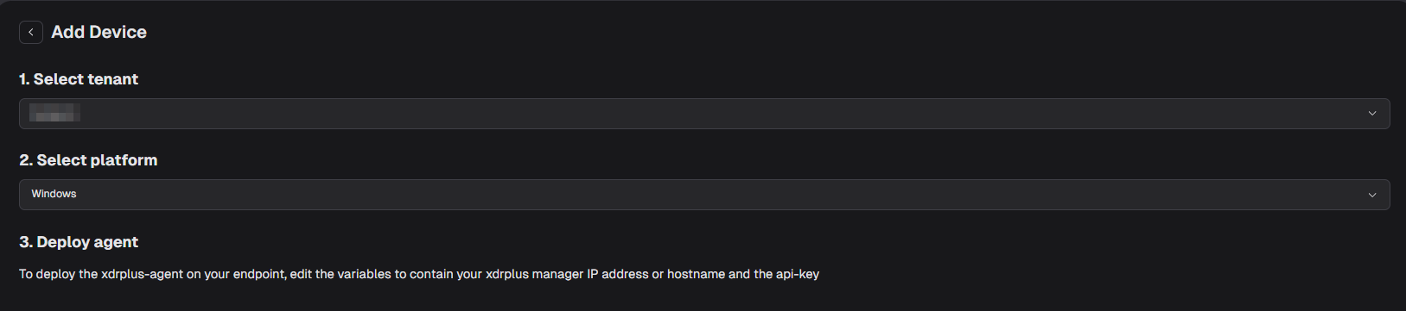Click the word 'api-key' ending the instructions
The height and width of the screenshot is (311, 1406).
(798, 274)
